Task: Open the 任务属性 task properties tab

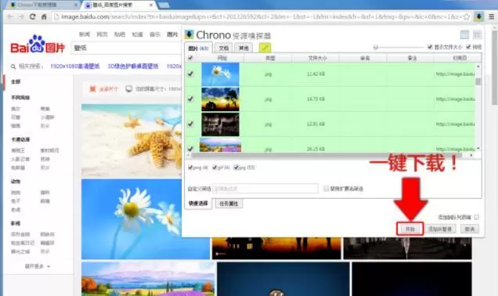Action: click(229, 204)
